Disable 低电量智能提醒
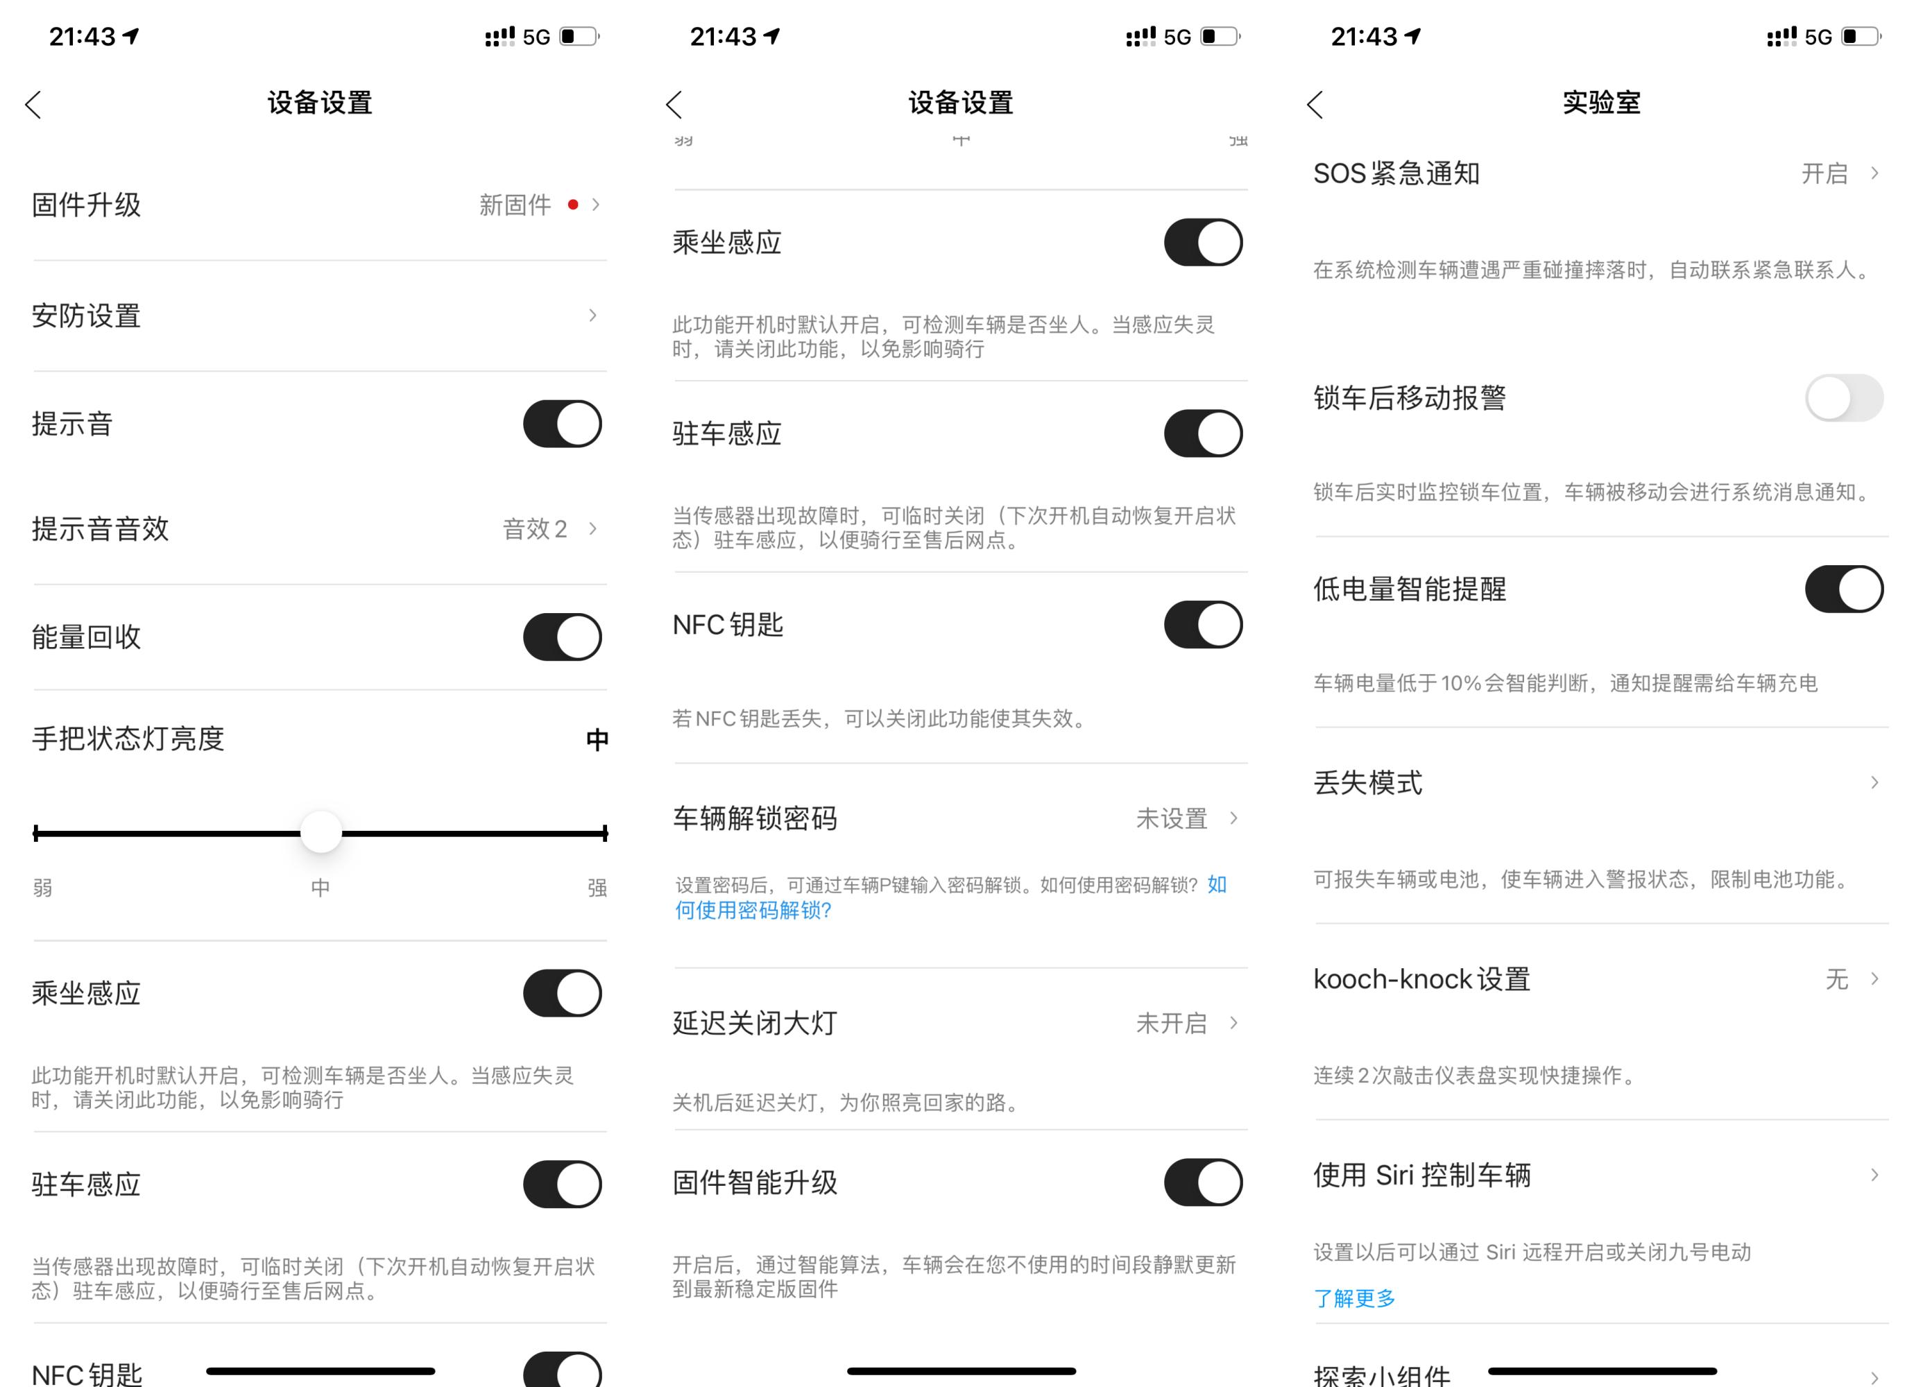Image resolution: width=1923 pixels, height=1387 pixels. (x=1844, y=587)
